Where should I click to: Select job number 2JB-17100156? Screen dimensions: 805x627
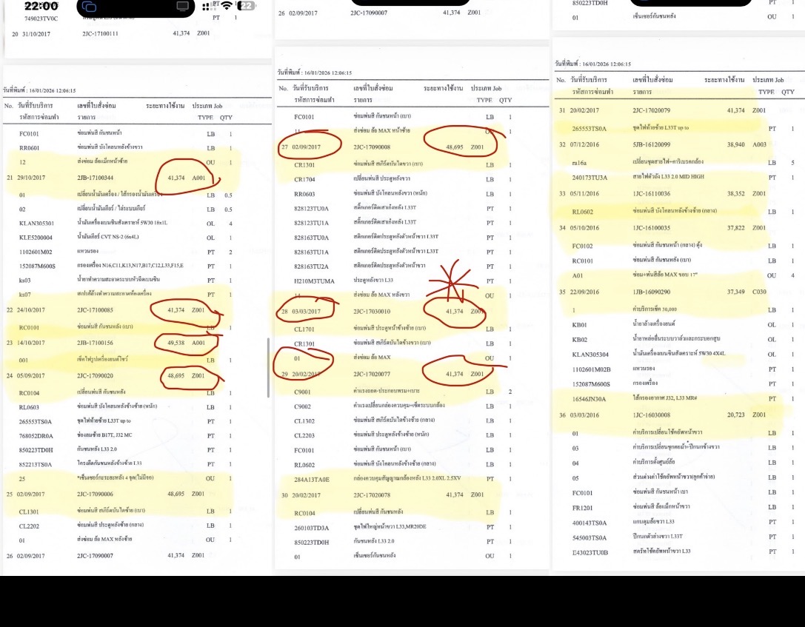click(95, 343)
